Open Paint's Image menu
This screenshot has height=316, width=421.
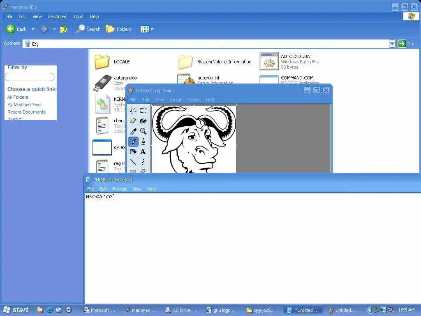point(176,100)
